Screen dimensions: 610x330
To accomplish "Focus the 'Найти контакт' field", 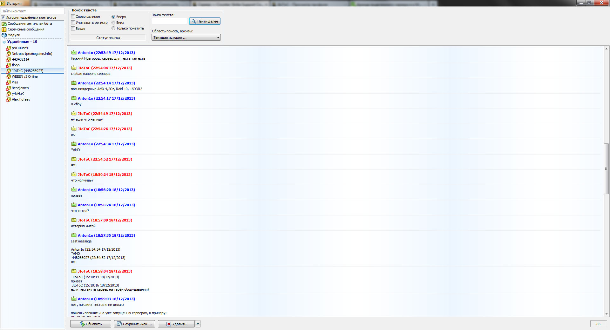I will click(x=32, y=11).
